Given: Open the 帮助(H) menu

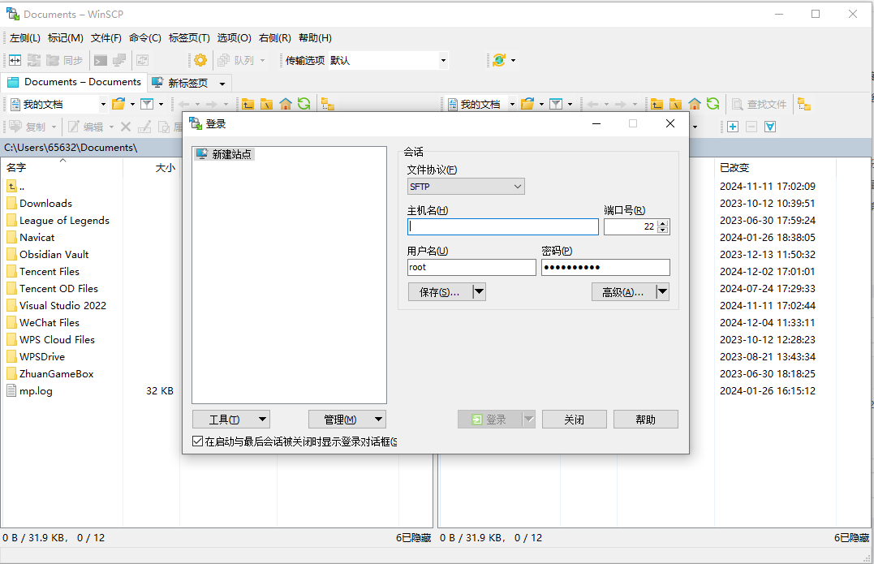Looking at the screenshot, I should (315, 38).
